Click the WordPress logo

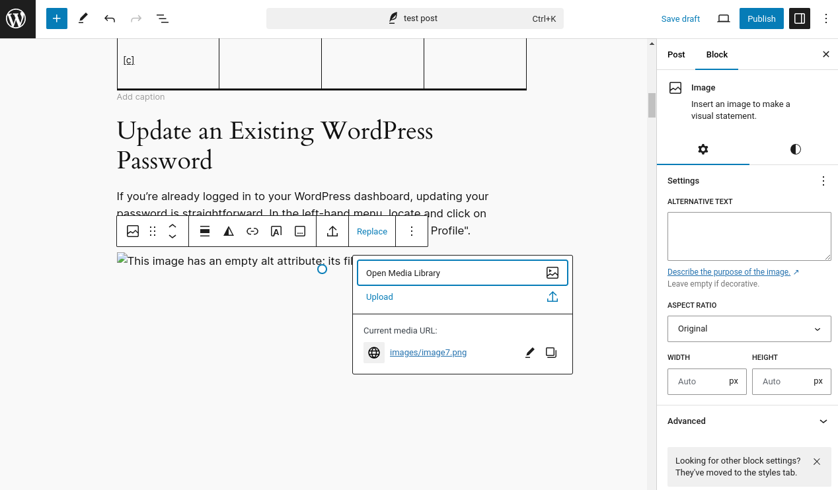16,18
